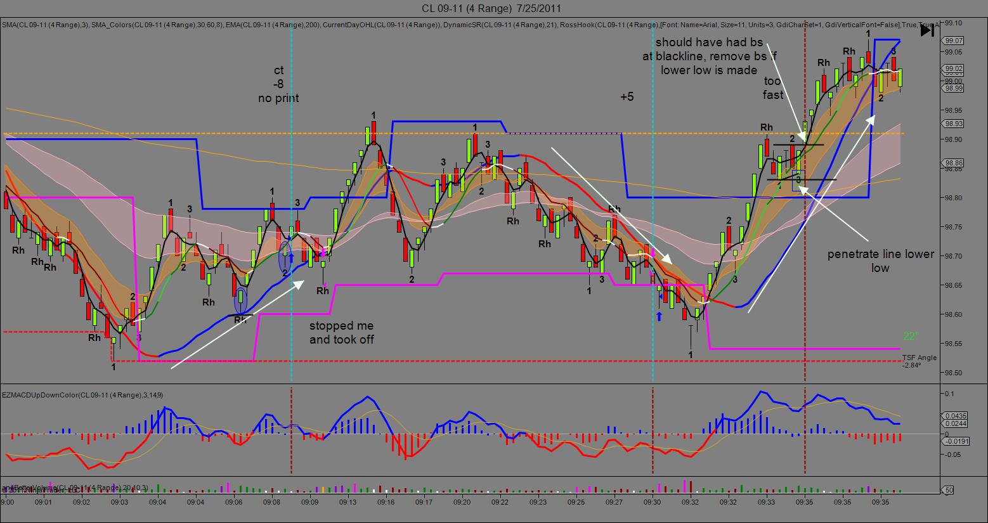
Task: Click the 98.99 price marker
Action: tap(954, 89)
